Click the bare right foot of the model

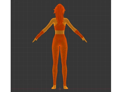pyautogui.click(x=66, y=87)
